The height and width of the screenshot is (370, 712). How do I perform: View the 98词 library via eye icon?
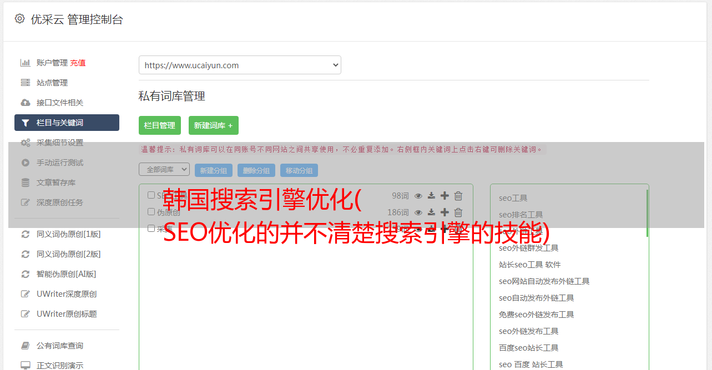pyautogui.click(x=418, y=196)
